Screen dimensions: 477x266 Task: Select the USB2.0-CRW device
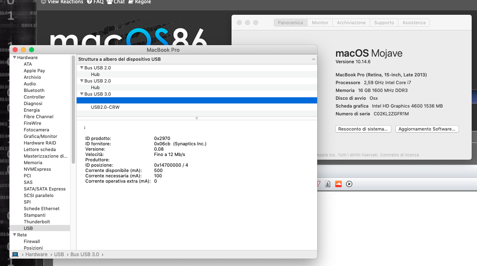click(x=105, y=107)
